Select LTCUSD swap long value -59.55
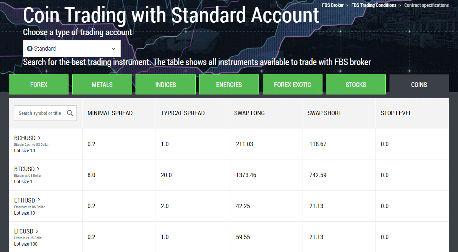 click(x=242, y=237)
